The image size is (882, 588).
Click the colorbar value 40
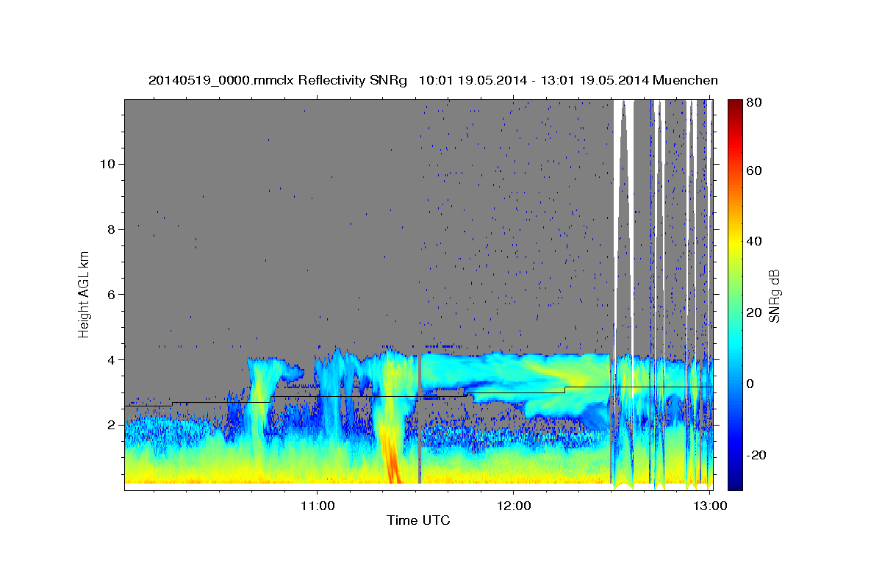point(753,241)
